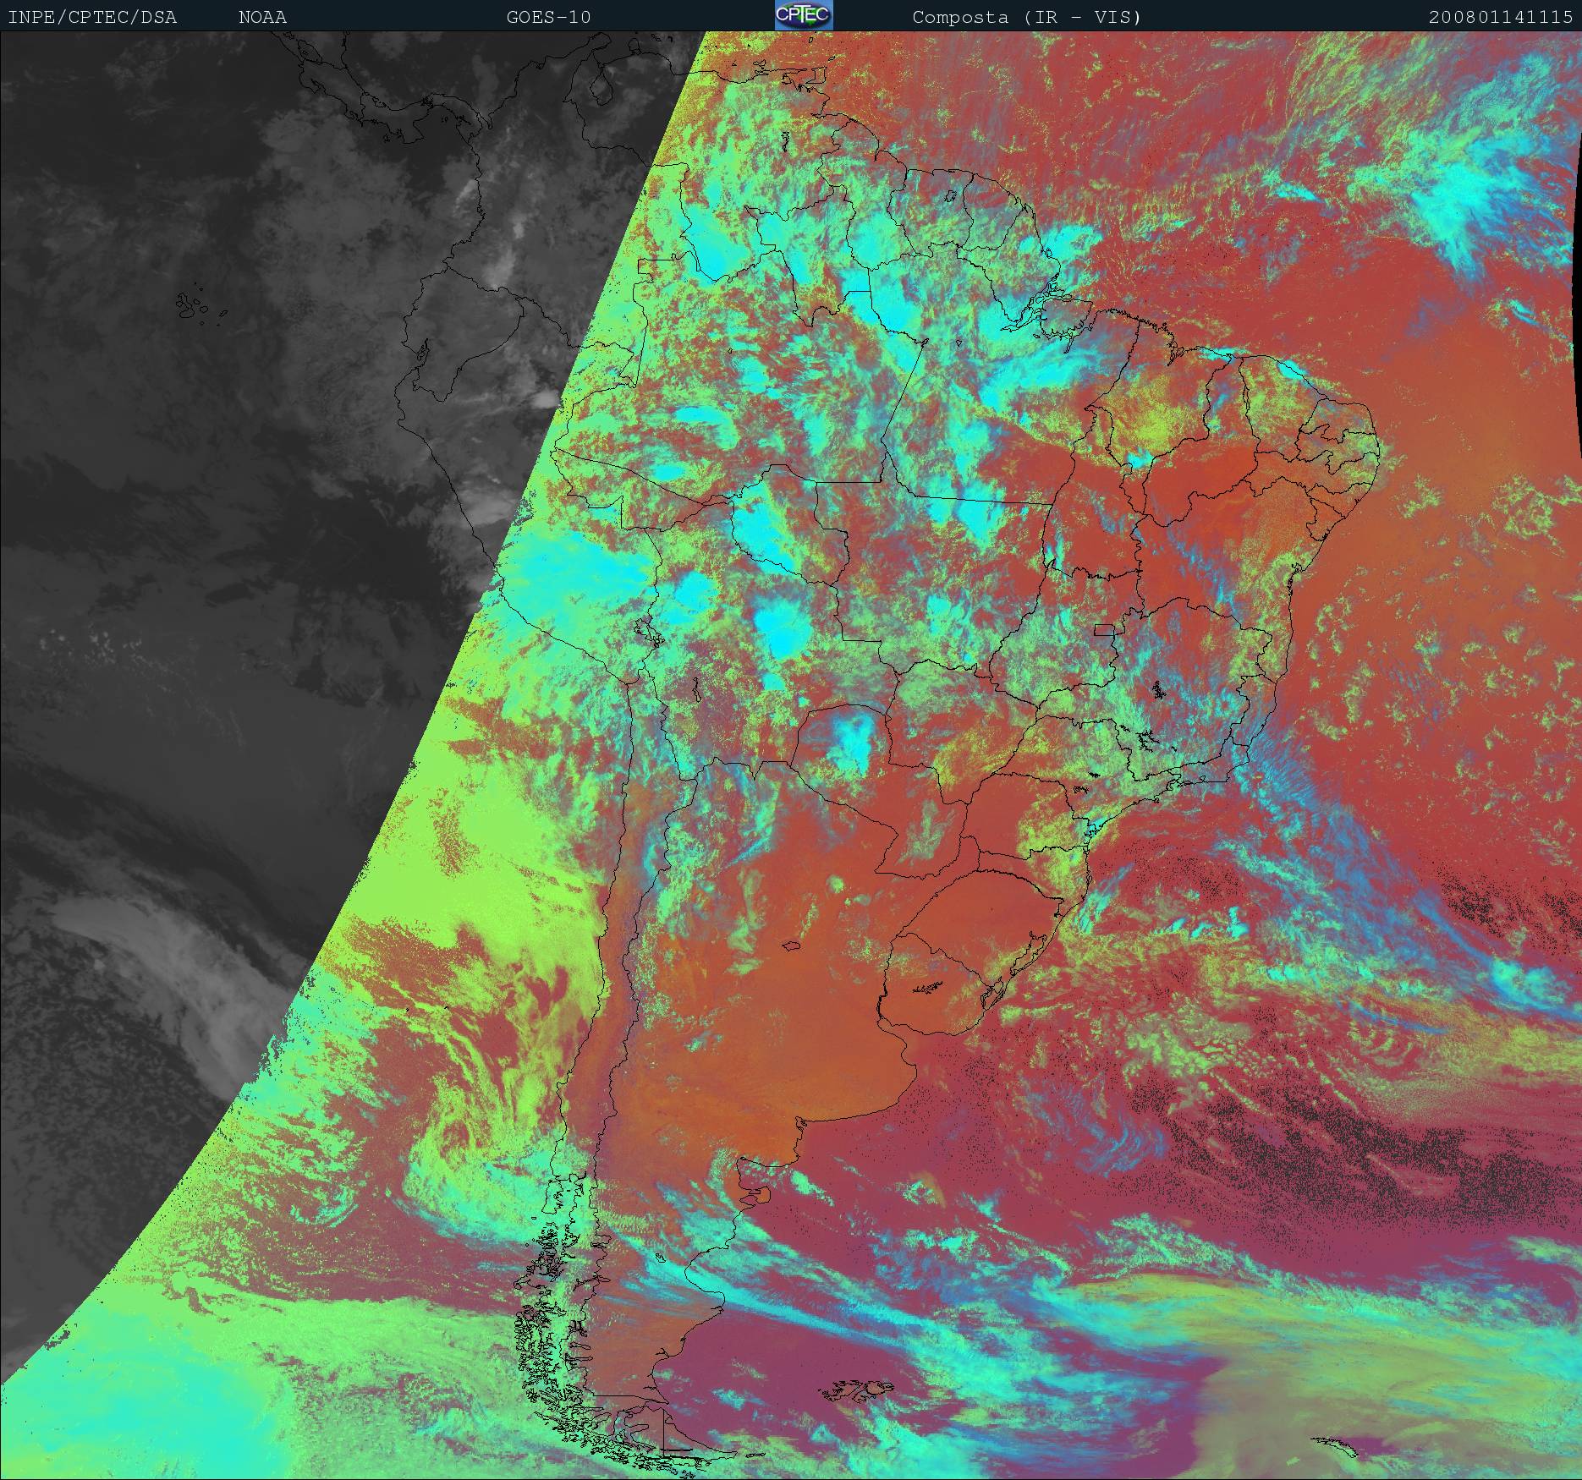Image resolution: width=1582 pixels, height=1480 pixels.
Task: Click the GOES-10 satellite label
Action: (x=549, y=17)
